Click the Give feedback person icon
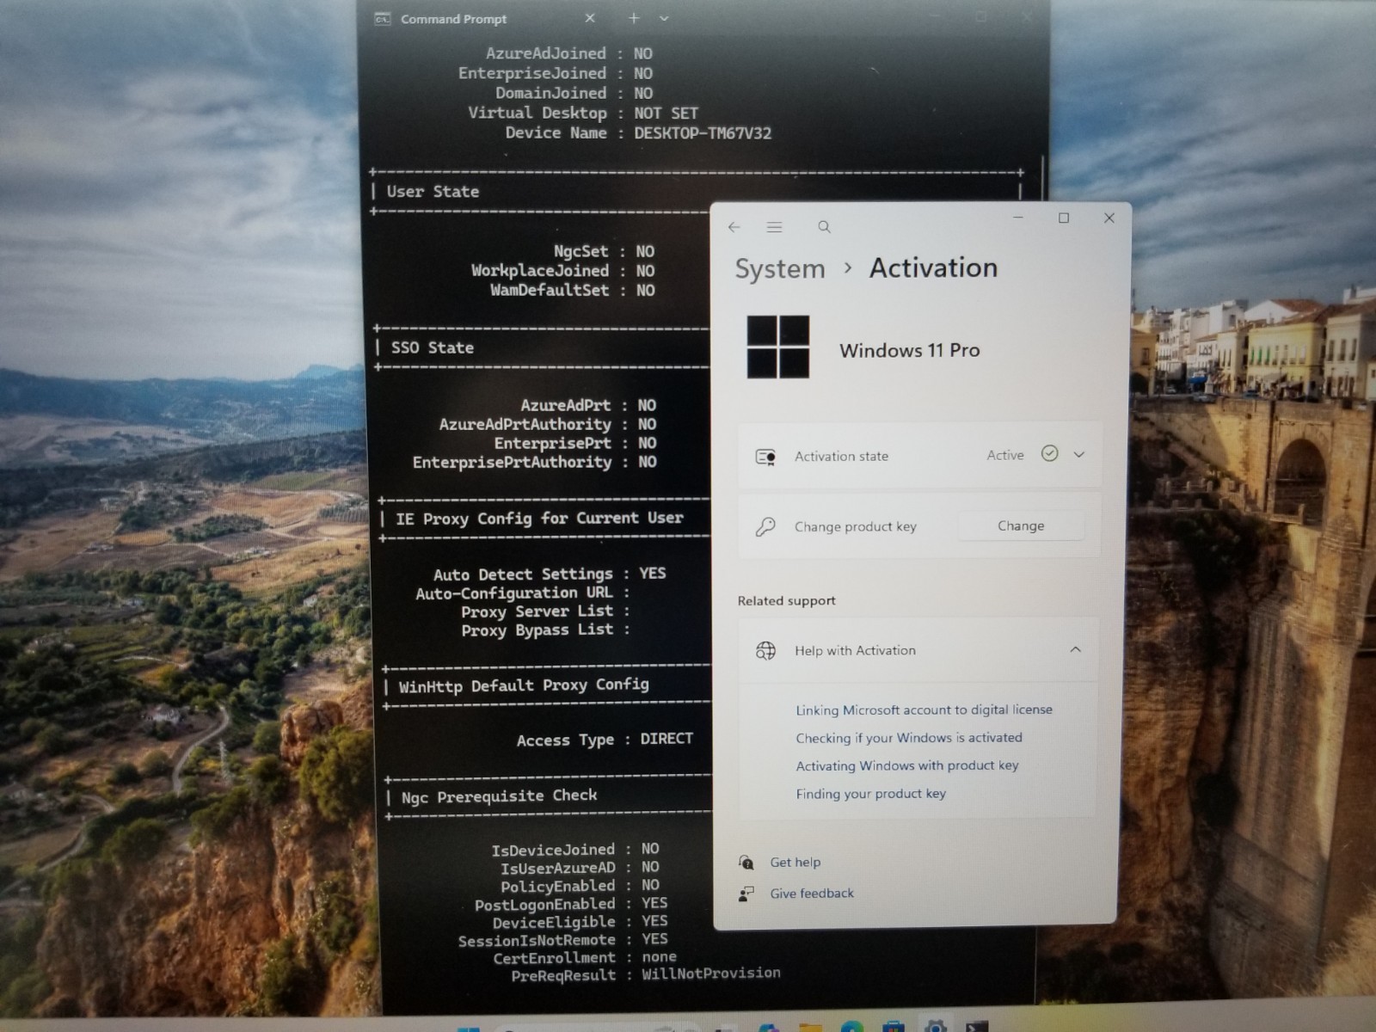 click(746, 894)
